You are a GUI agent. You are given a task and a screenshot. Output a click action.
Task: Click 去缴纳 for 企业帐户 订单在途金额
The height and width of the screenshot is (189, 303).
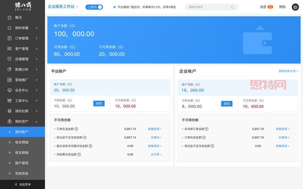click(x=284, y=138)
